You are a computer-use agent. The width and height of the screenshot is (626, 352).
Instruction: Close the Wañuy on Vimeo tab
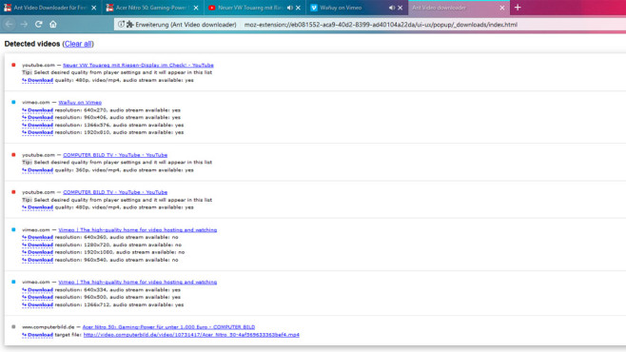pyautogui.click(x=400, y=8)
